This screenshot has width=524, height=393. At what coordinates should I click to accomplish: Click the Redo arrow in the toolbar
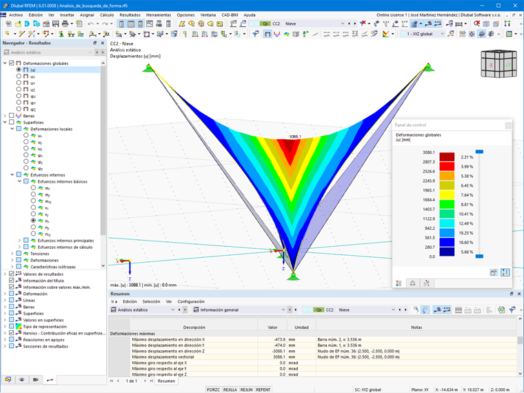[x=105, y=23]
